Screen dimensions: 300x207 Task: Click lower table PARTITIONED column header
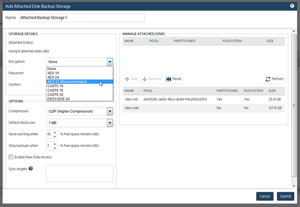227,90
